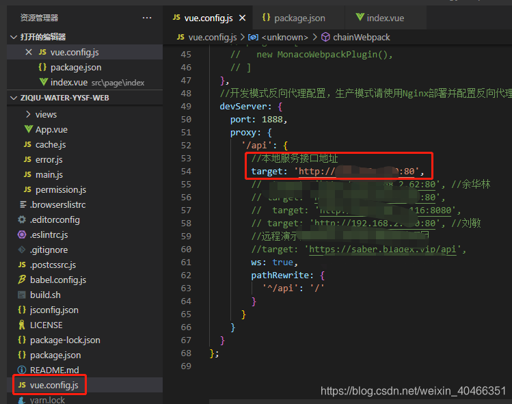Open package-lock.json in the file tree
512x404 pixels.
tap(85, 340)
